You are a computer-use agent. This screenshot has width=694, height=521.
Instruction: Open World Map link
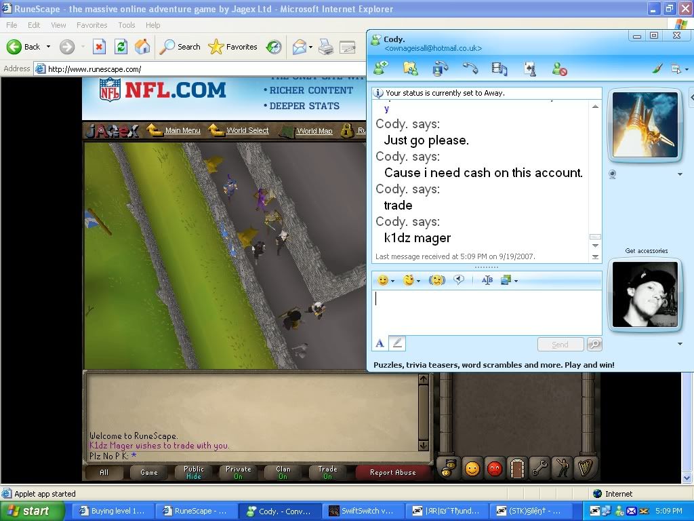click(x=314, y=131)
